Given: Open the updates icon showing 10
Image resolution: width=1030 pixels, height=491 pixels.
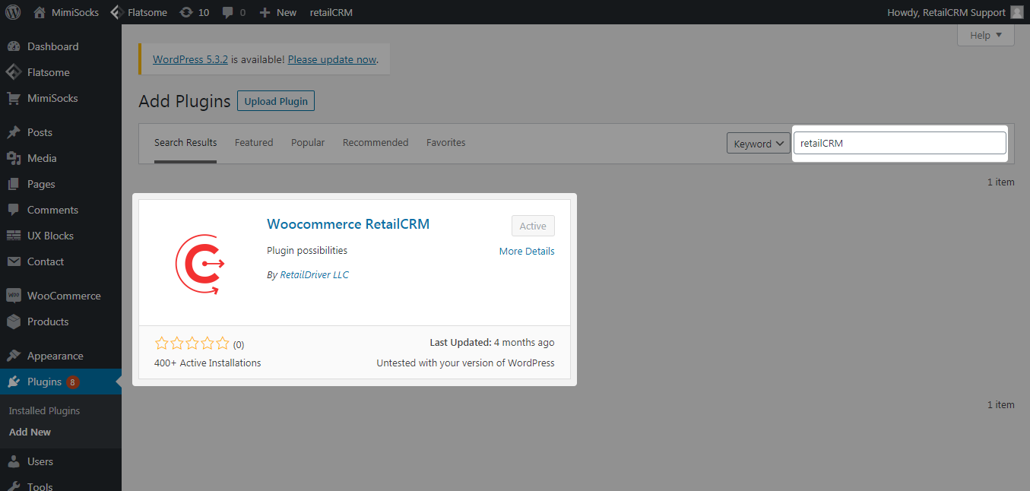Looking at the screenshot, I should [186, 12].
